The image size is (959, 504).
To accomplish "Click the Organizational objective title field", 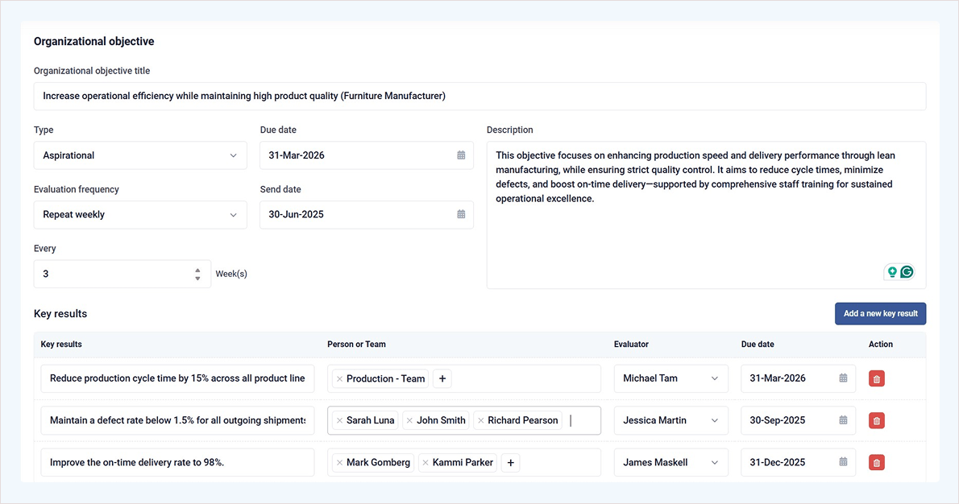I will pos(479,96).
